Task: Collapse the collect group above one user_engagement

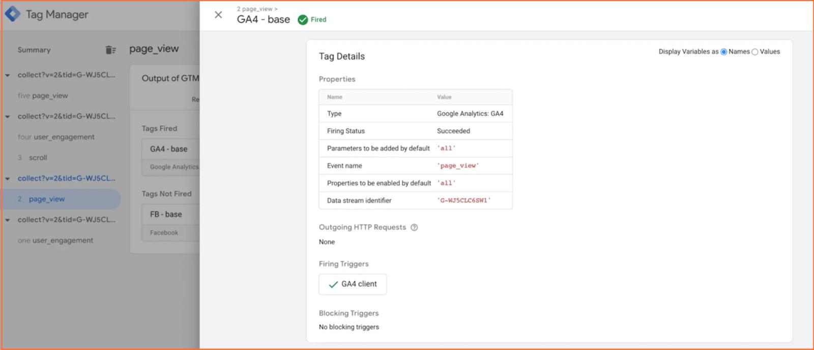Action: click(x=8, y=220)
